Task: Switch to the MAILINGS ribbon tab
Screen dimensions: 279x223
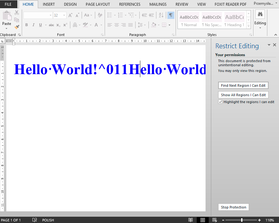Action: 158,4
